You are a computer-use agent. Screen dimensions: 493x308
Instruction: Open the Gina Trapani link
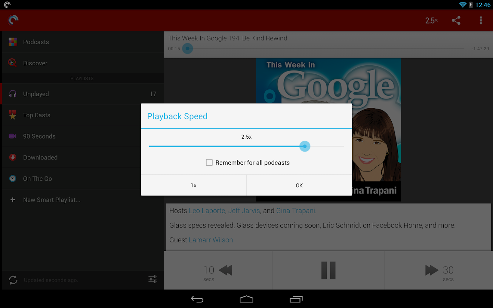pyautogui.click(x=295, y=211)
